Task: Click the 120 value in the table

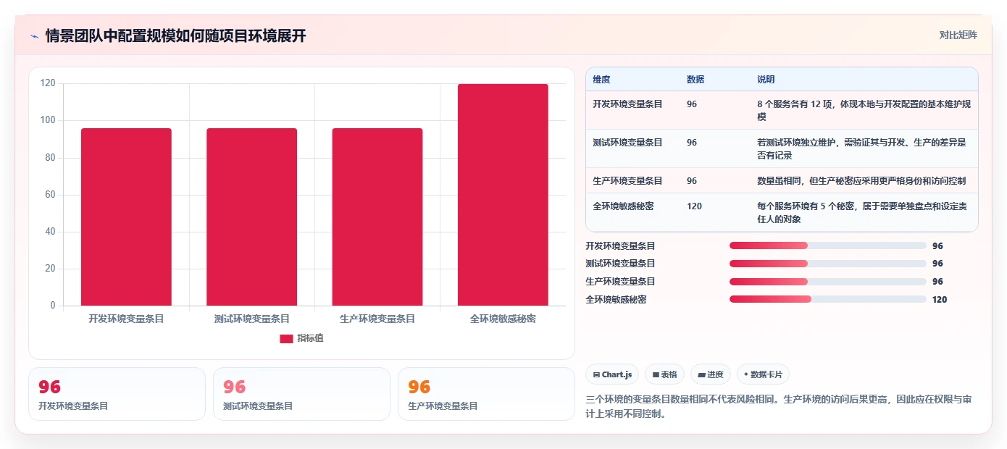Action: (x=694, y=206)
